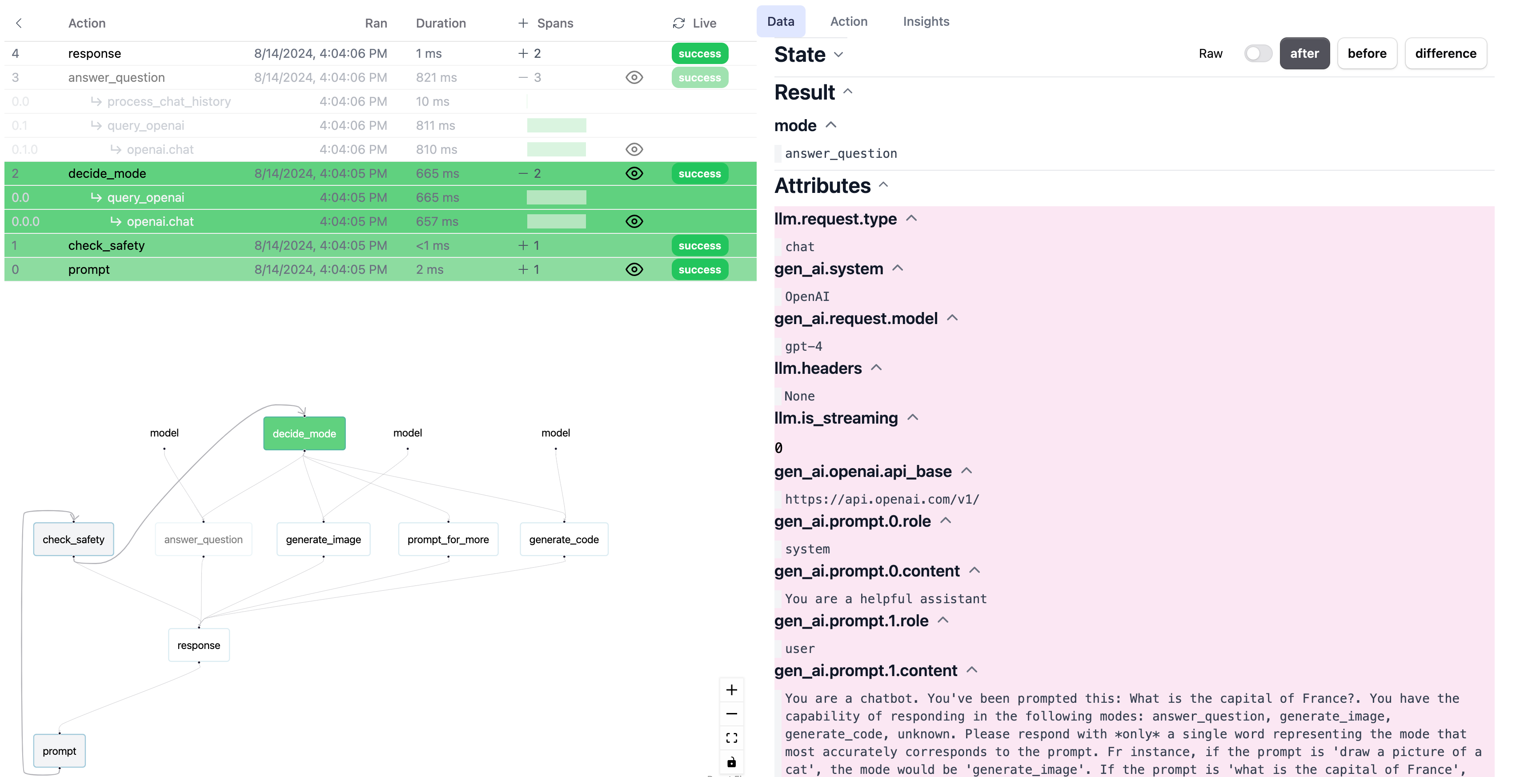Select the generate_code graph node
This screenshot has width=1516, height=777.
click(564, 540)
